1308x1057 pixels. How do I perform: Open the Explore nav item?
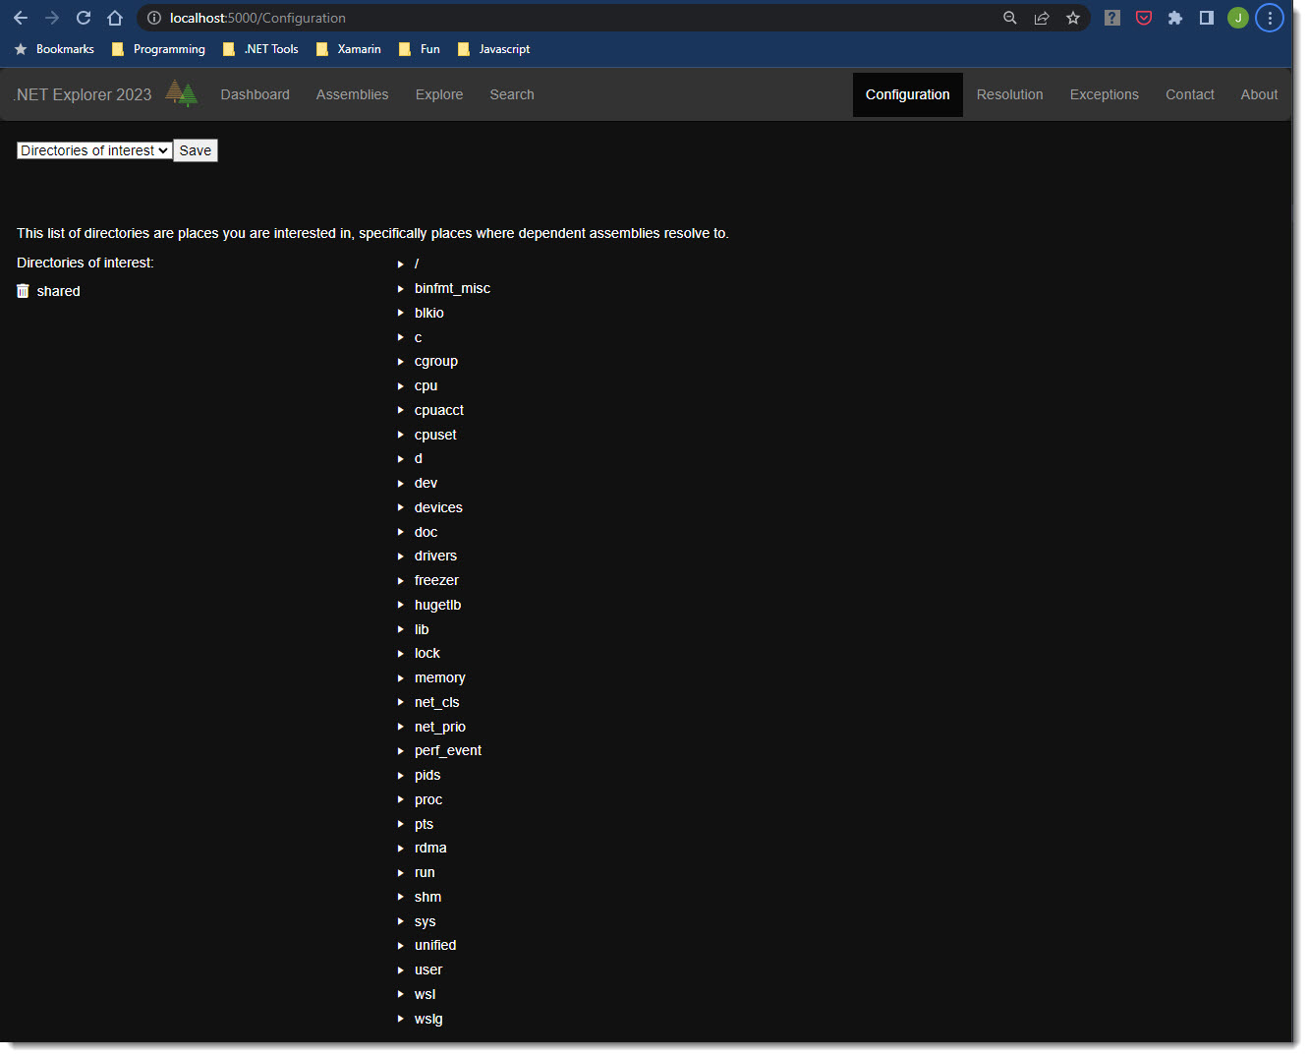439,94
